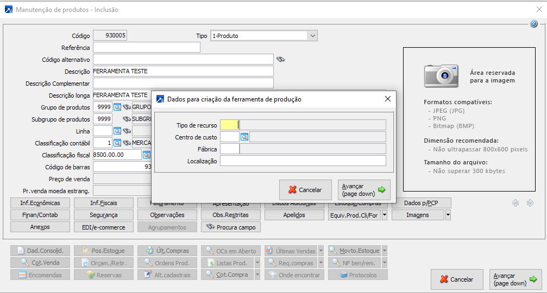Expand the Imagens dropdown arrow
The image size is (547, 293).
pos(448,215)
